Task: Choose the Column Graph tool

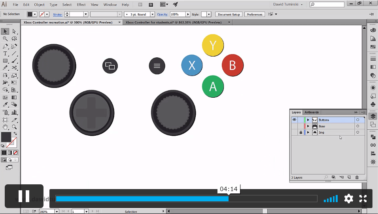Action: [x=14, y=112]
